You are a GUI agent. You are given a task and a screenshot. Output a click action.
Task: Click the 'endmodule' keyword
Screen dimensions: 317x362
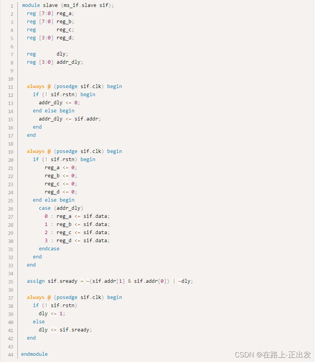34,354
